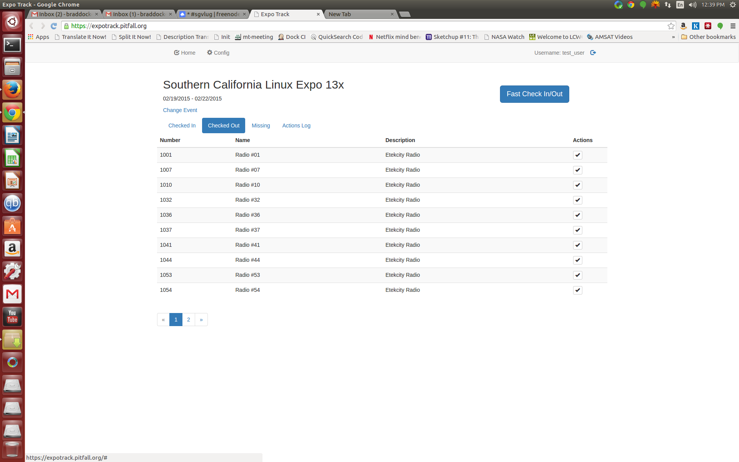
Task: Click the checkmark action for Radio #10
Action: coord(577,185)
